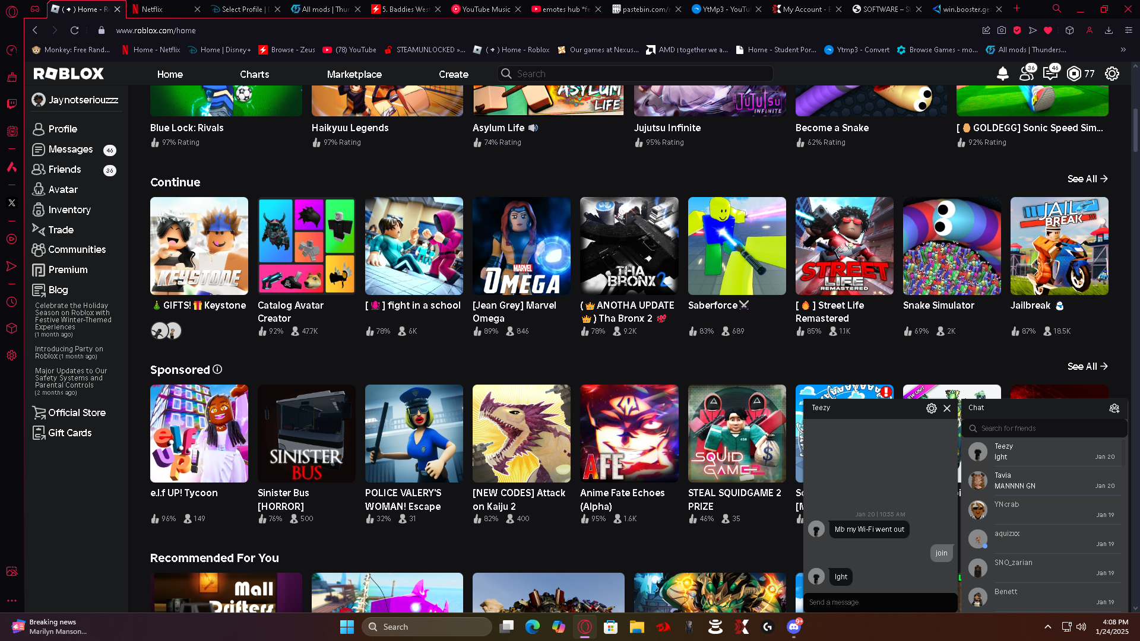Screen dimensions: 1140x641
Task: Type in the Send a message box
Action: pos(879,602)
